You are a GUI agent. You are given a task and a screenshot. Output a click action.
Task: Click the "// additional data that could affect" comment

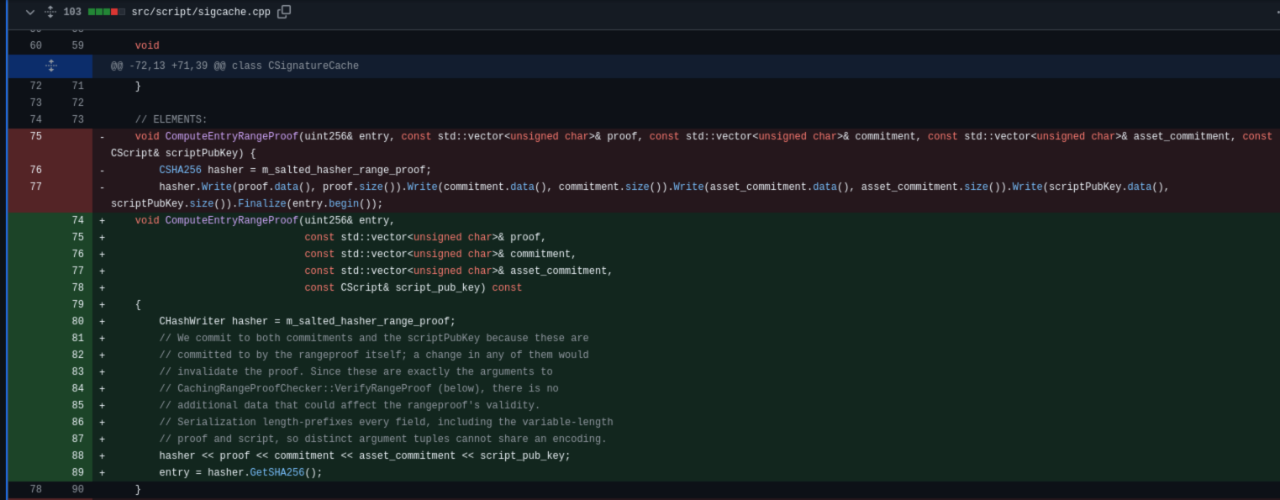[350, 405]
